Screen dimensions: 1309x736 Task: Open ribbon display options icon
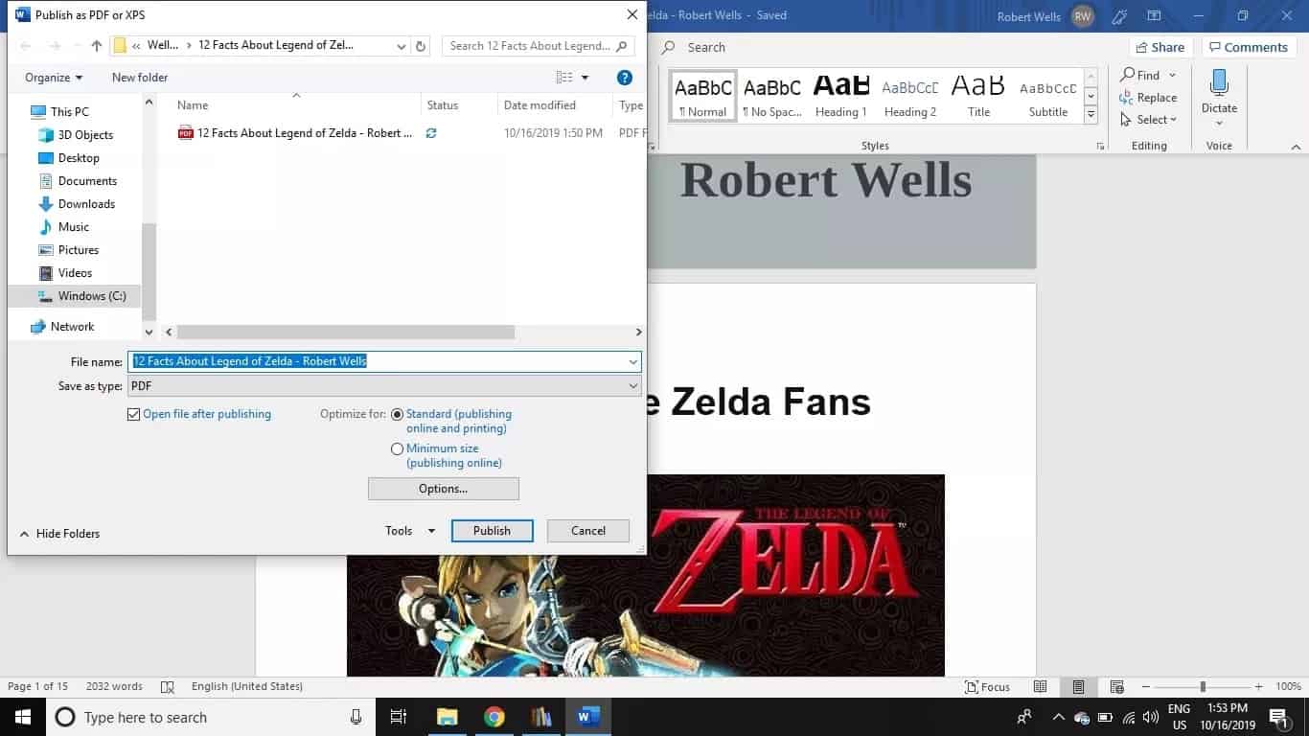1155,16
